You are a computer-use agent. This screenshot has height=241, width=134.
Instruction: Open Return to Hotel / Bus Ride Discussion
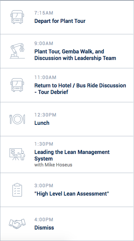point(80,89)
